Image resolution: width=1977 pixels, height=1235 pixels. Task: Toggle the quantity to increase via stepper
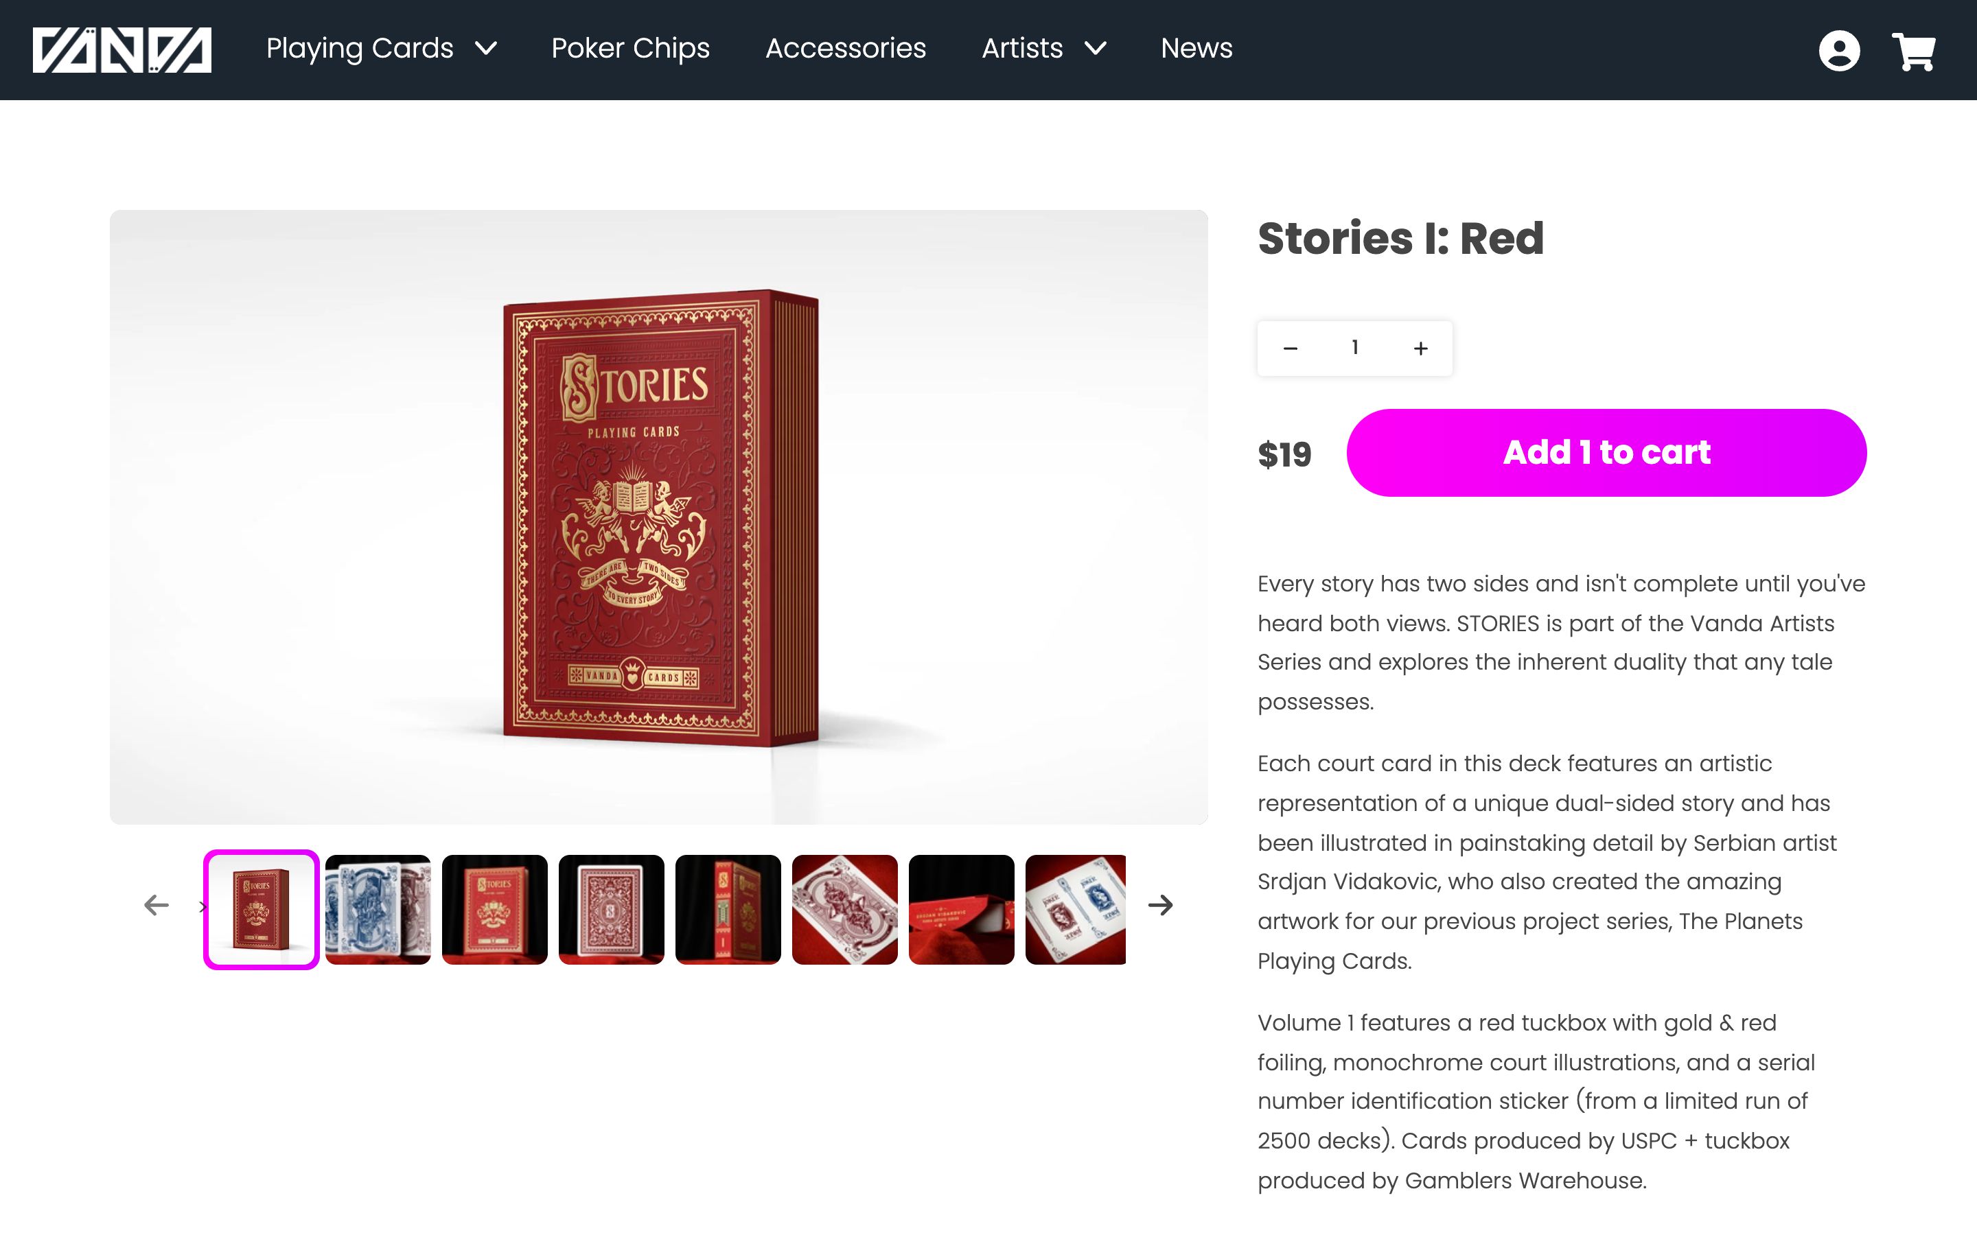click(1420, 347)
